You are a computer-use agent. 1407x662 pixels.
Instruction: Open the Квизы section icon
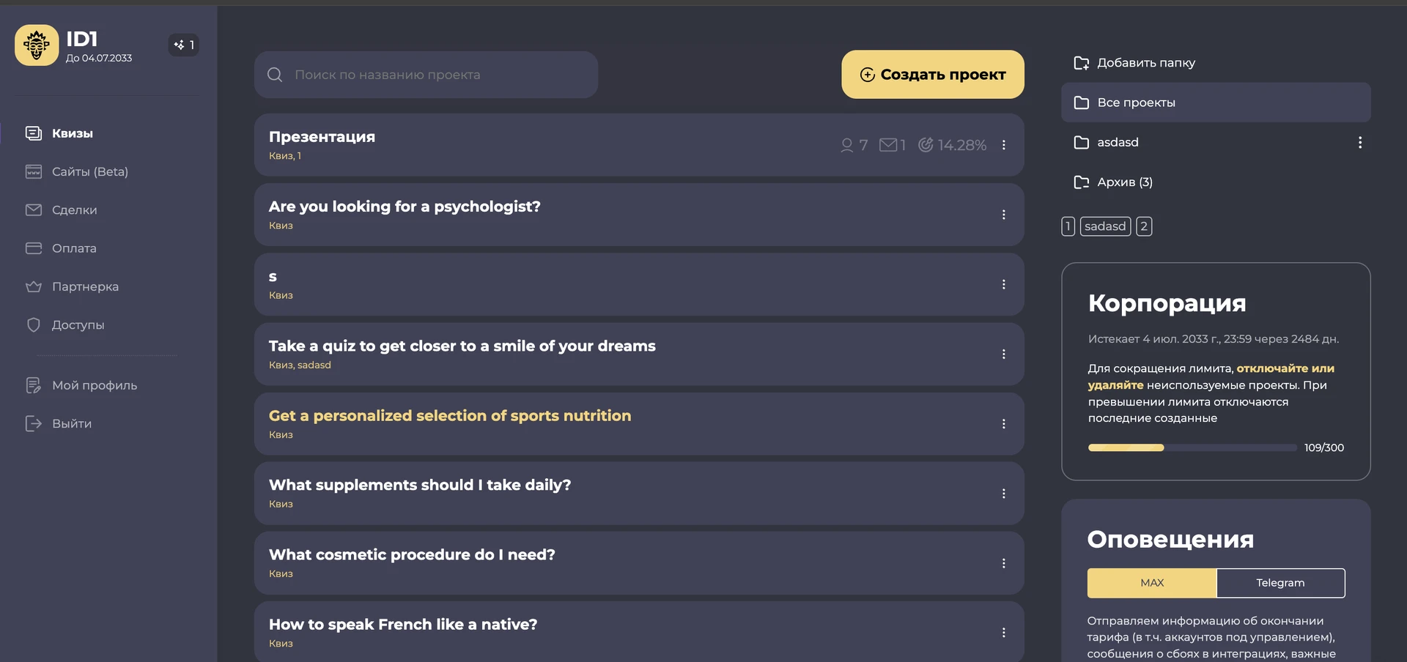click(x=34, y=133)
